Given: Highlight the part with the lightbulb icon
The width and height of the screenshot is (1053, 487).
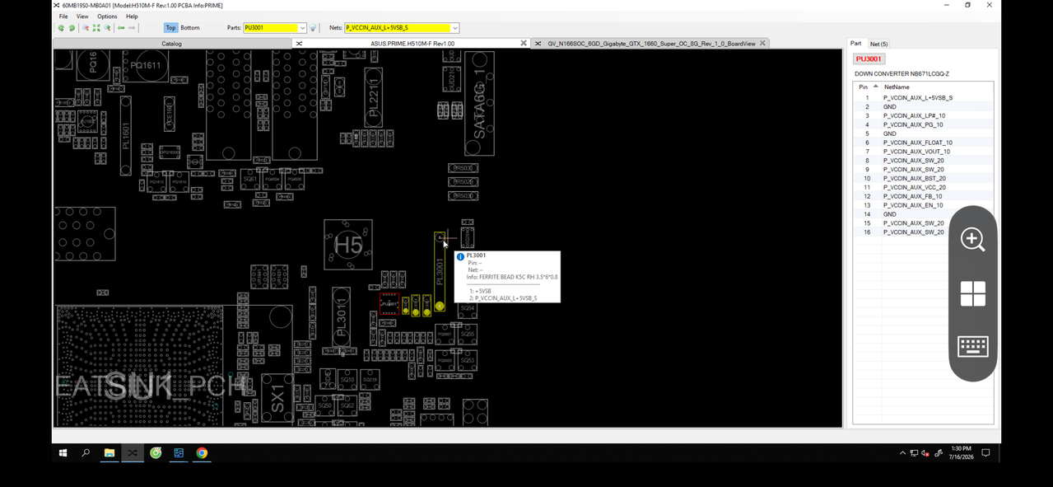Looking at the screenshot, I should pyautogui.click(x=313, y=28).
